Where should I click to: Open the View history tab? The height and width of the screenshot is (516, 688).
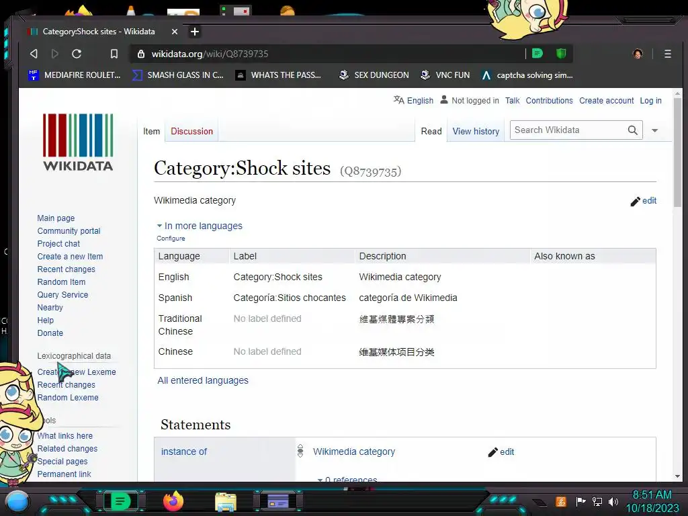coord(476,131)
